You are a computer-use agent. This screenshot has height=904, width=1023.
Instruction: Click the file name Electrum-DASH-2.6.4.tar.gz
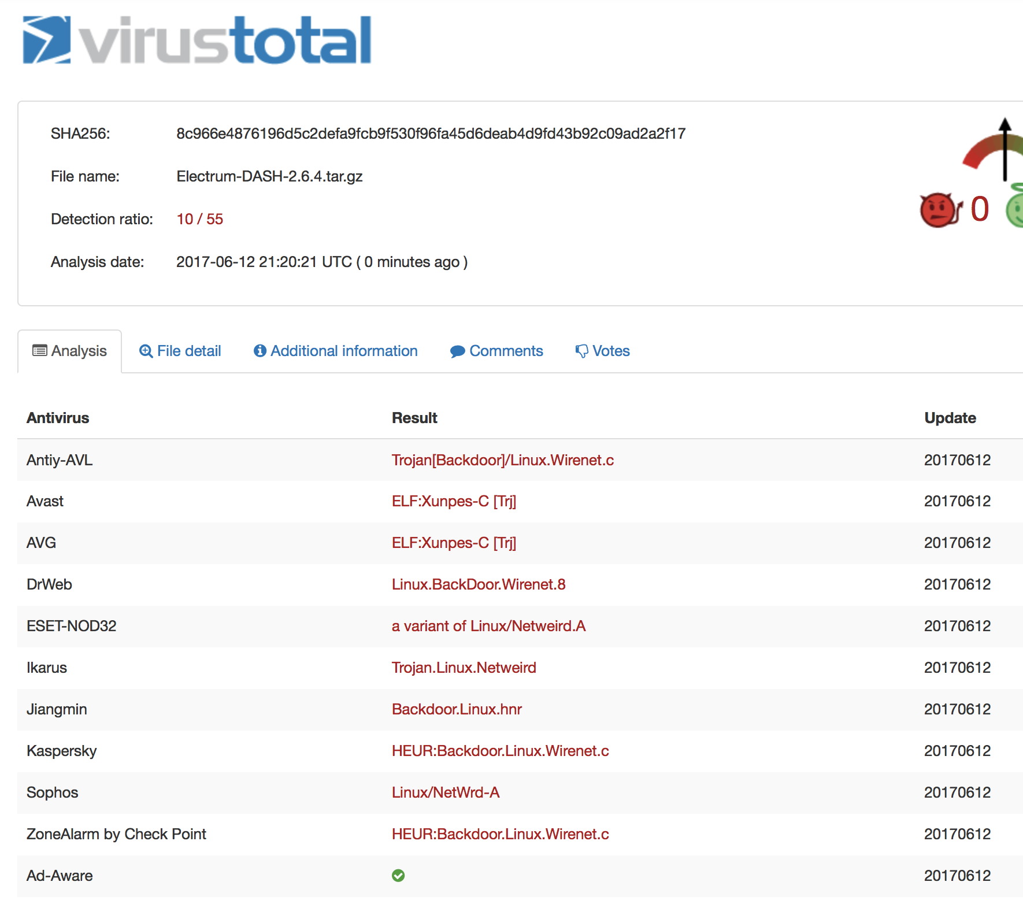[269, 176]
